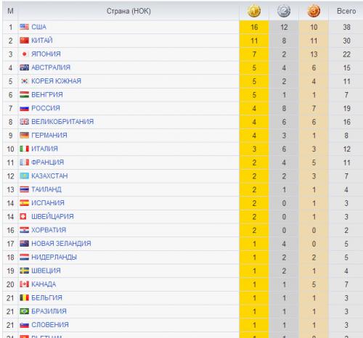This screenshot has width=363, height=338.
Task: Click the bronze medal column icon
Action: [x=314, y=11]
